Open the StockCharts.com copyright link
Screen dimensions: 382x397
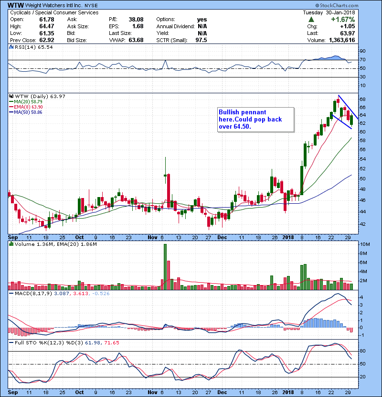coord(337,5)
